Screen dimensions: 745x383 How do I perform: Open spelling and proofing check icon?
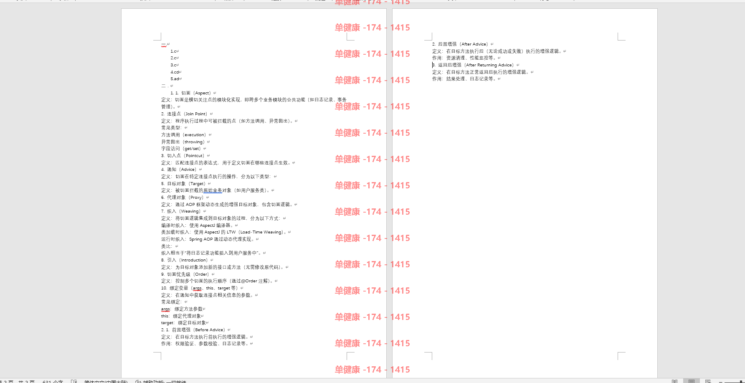[74, 381]
